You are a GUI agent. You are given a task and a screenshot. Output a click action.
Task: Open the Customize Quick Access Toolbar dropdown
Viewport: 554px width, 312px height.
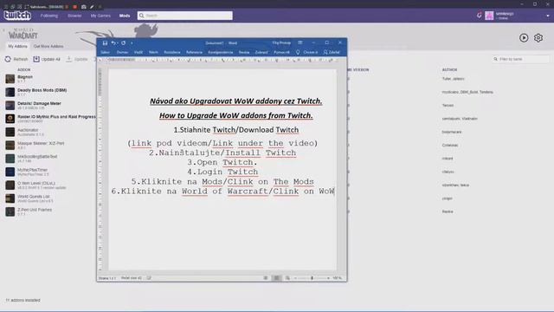[132, 43]
